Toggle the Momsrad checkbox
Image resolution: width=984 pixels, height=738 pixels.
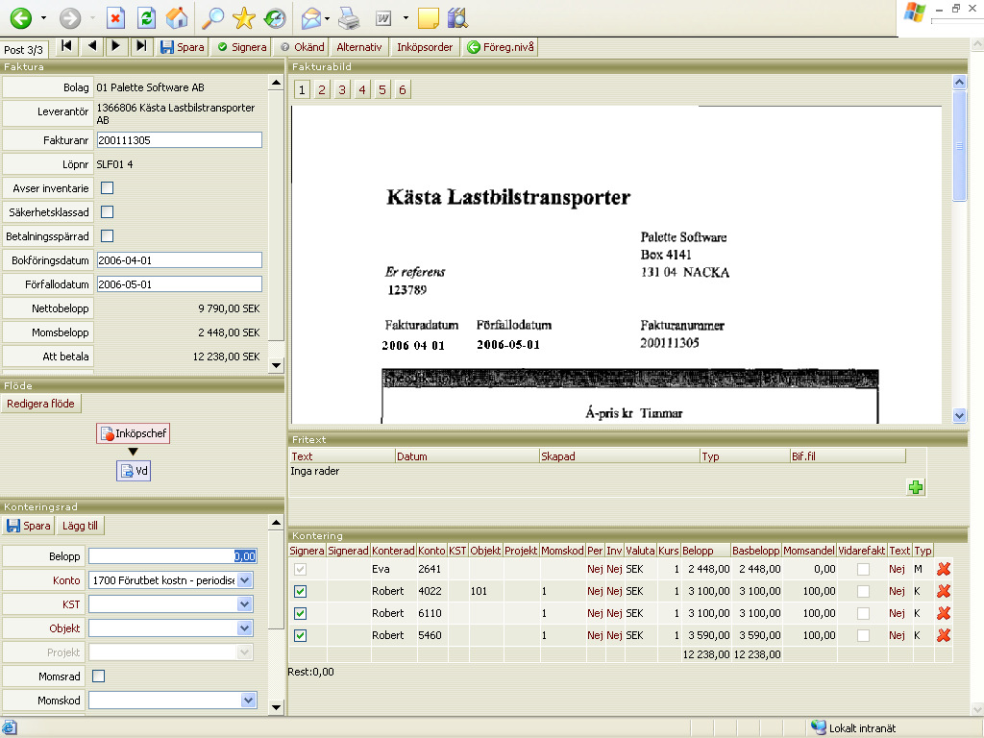[99, 676]
